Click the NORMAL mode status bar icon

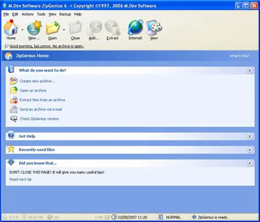pyautogui.click(x=161, y=217)
